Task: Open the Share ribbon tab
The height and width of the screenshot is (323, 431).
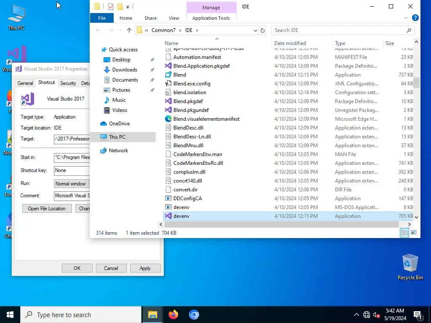Action: 150,18
